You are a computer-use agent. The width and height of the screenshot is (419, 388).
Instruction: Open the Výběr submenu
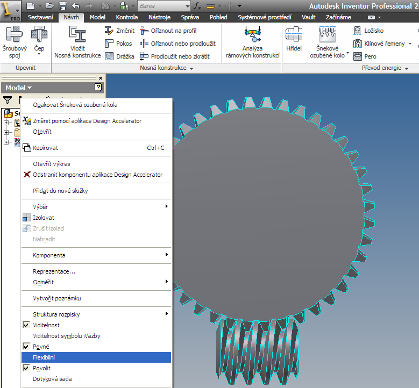(x=96, y=207)
